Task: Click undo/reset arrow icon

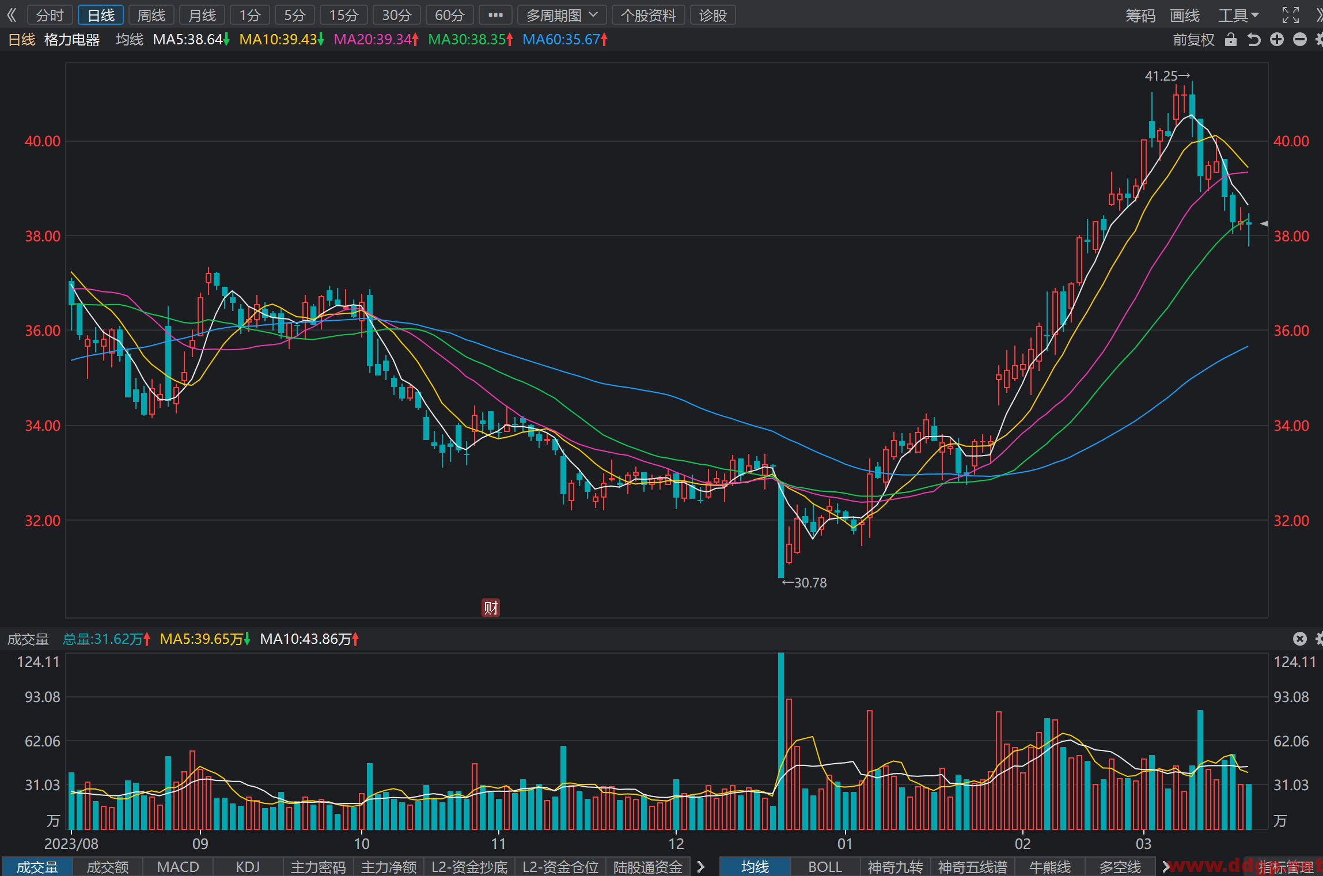Action: coord(1254,39)
